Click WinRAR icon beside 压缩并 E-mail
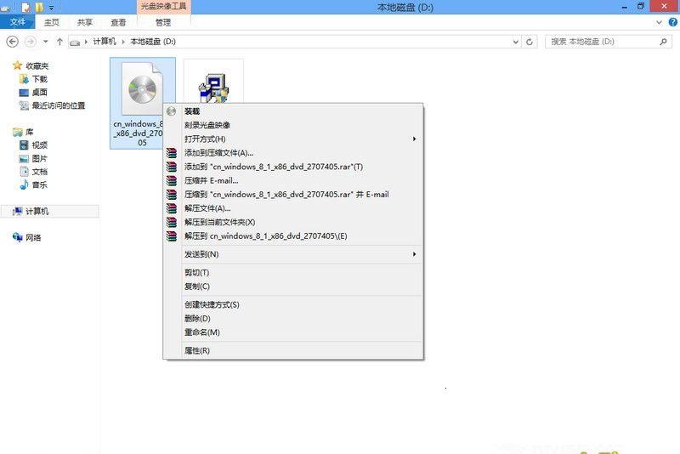This screenshot has width=680, height=454. pos(172,181)
